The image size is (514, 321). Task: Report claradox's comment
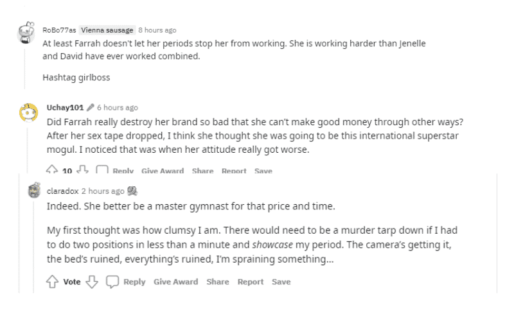251,282
